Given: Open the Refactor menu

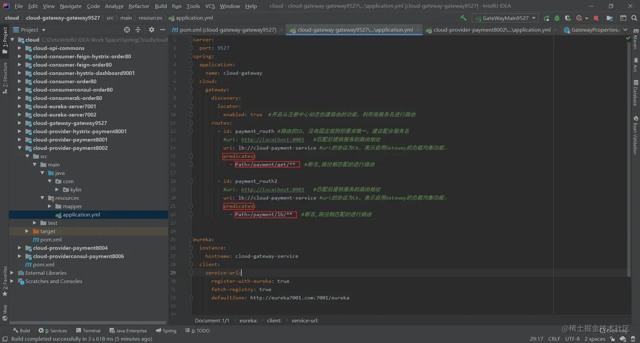Looking at the screenshot, I should click(139, 6).
